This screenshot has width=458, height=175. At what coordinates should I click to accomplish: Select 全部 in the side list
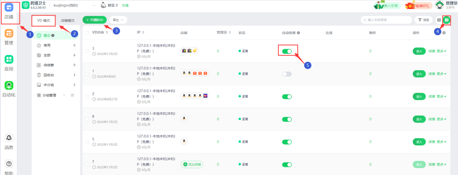[56, 55]
